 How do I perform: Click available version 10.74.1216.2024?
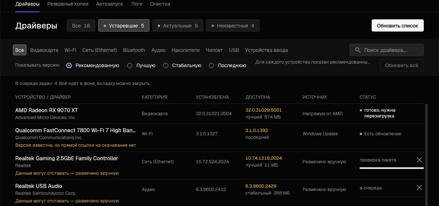point(264,158)
